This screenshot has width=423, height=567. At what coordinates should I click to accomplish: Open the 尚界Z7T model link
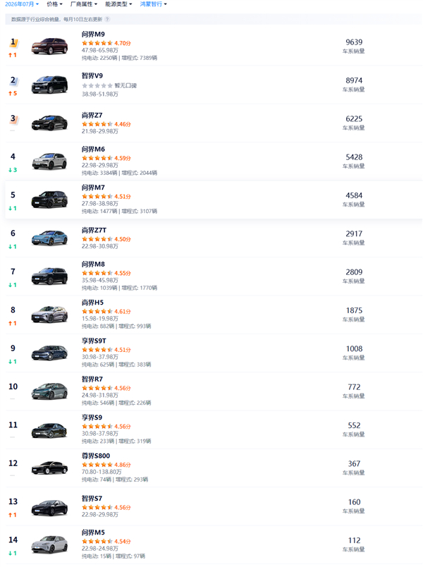coord(94,231)
